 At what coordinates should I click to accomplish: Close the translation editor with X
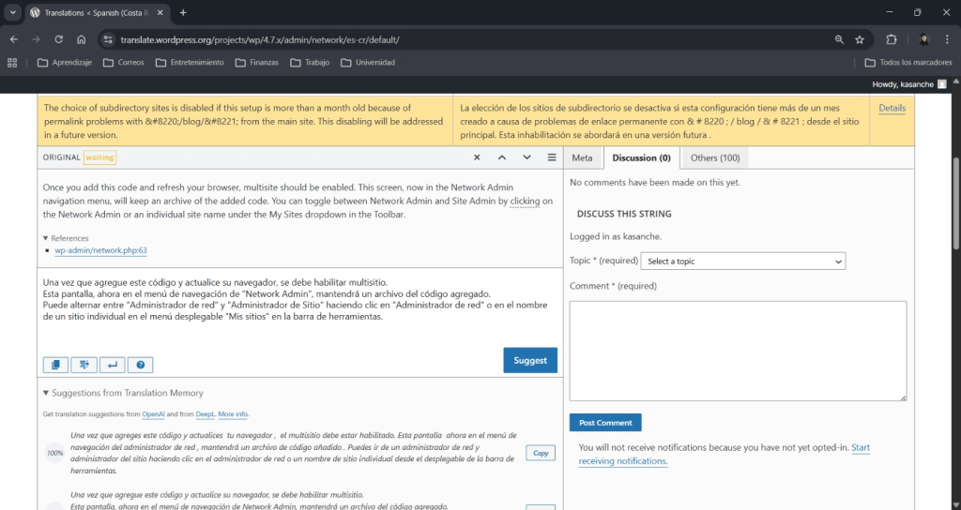click(477, 157)
